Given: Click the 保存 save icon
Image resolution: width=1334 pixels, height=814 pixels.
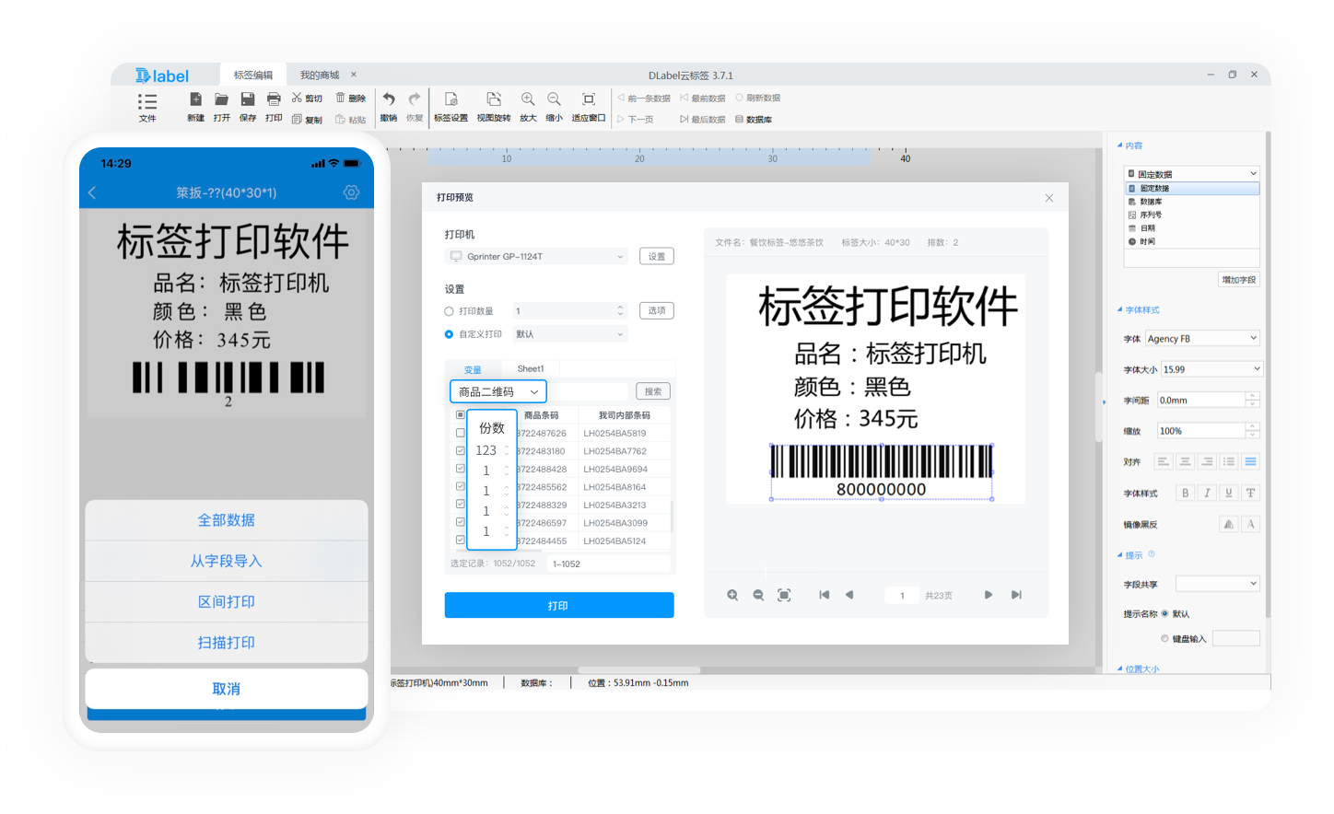Looking at the screenshot, I should coord(248,99).
